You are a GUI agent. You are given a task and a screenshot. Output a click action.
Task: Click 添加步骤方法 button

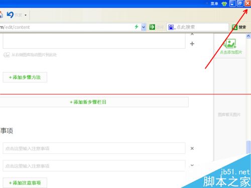point(25,77)
